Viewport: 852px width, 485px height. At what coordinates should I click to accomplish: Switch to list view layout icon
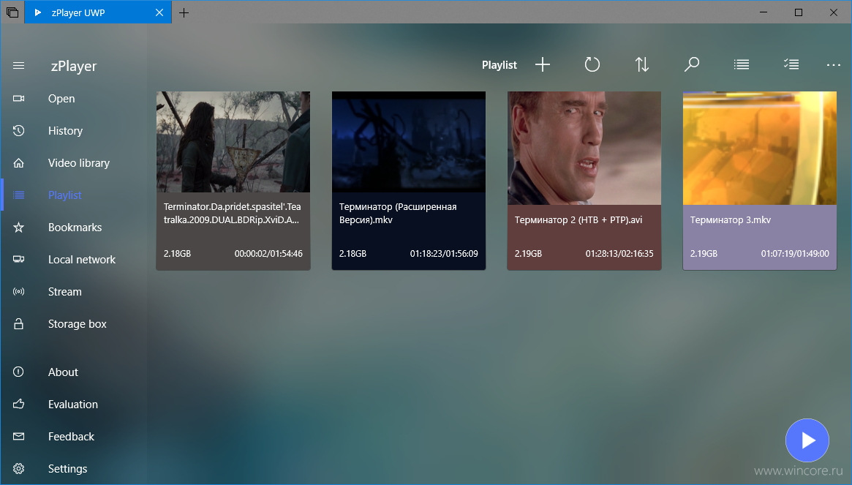coord(741,64)
